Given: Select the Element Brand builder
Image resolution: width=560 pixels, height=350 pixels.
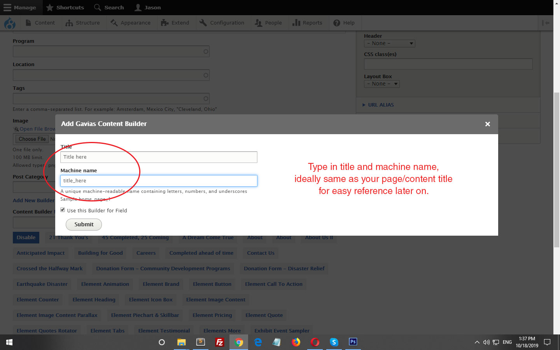Looking at the screenshot, I should point(161,284).
